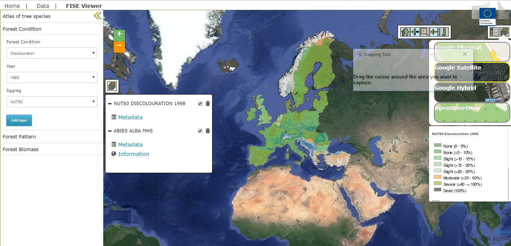Open the FISE Viewer menu item
Image resolution: width=511 pixels, height=246 pixels.
coord(84,6)
